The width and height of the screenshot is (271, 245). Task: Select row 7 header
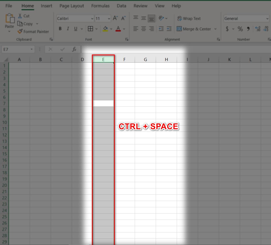(x=4, y=104)
